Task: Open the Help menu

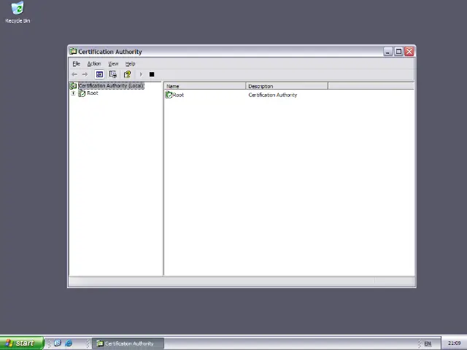Action: (x=130, y=63)
